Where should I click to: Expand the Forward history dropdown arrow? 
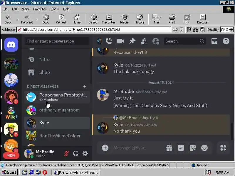(37, 19)
